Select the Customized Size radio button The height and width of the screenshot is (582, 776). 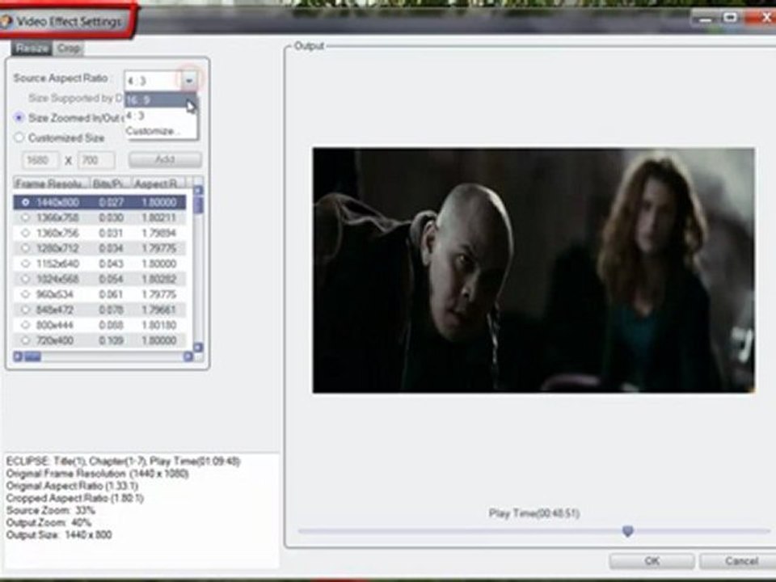click(x=19, y=137)
